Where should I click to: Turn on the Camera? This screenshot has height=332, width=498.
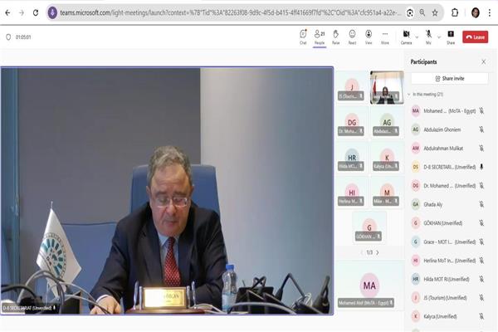pyautogui.click(x=406, y=37)
